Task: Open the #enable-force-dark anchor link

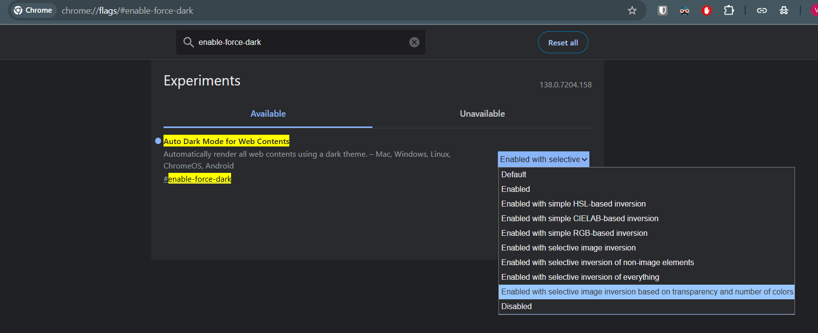Action: pyautogui.click(x=197, y=179)
